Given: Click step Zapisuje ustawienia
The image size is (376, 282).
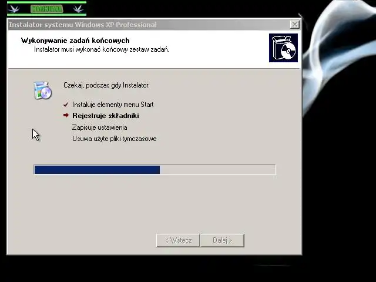Looking at the screenshot, I should (99, 127).
